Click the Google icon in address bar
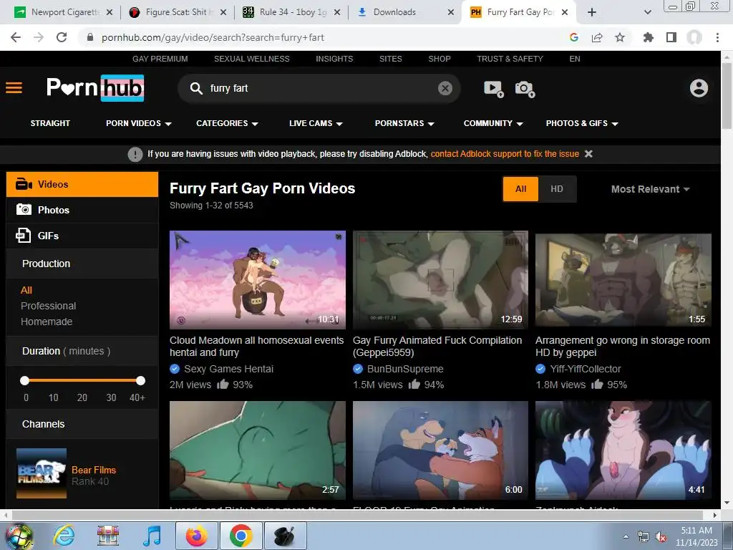 point(574,37)
